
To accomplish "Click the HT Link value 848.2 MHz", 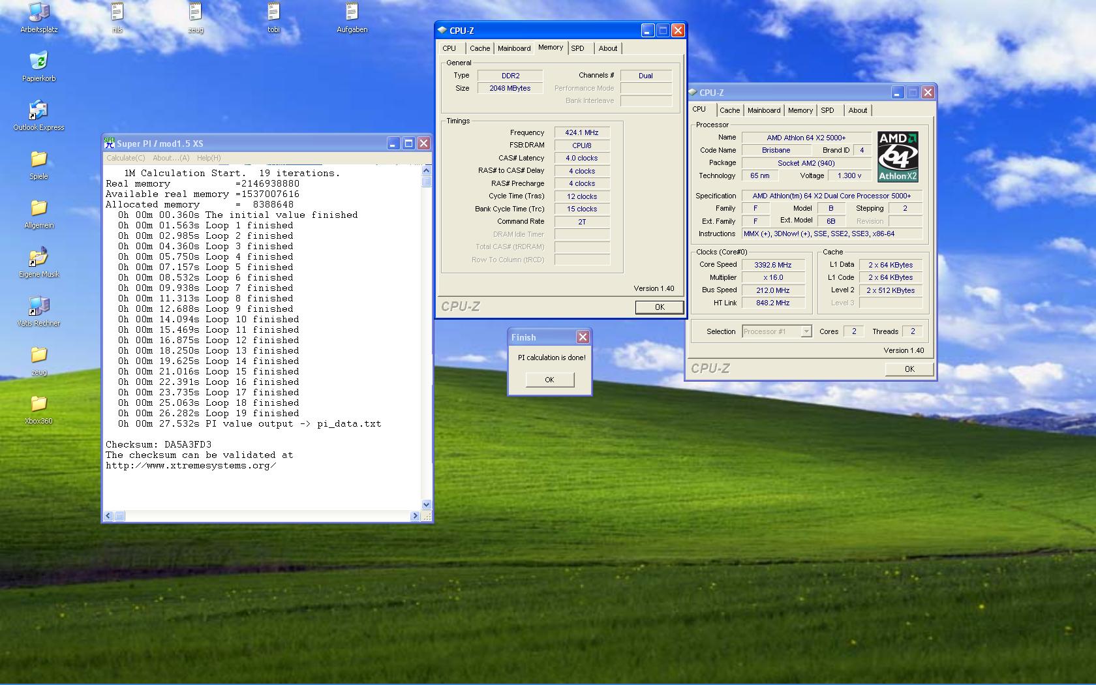I will click(x=773, y=303).
